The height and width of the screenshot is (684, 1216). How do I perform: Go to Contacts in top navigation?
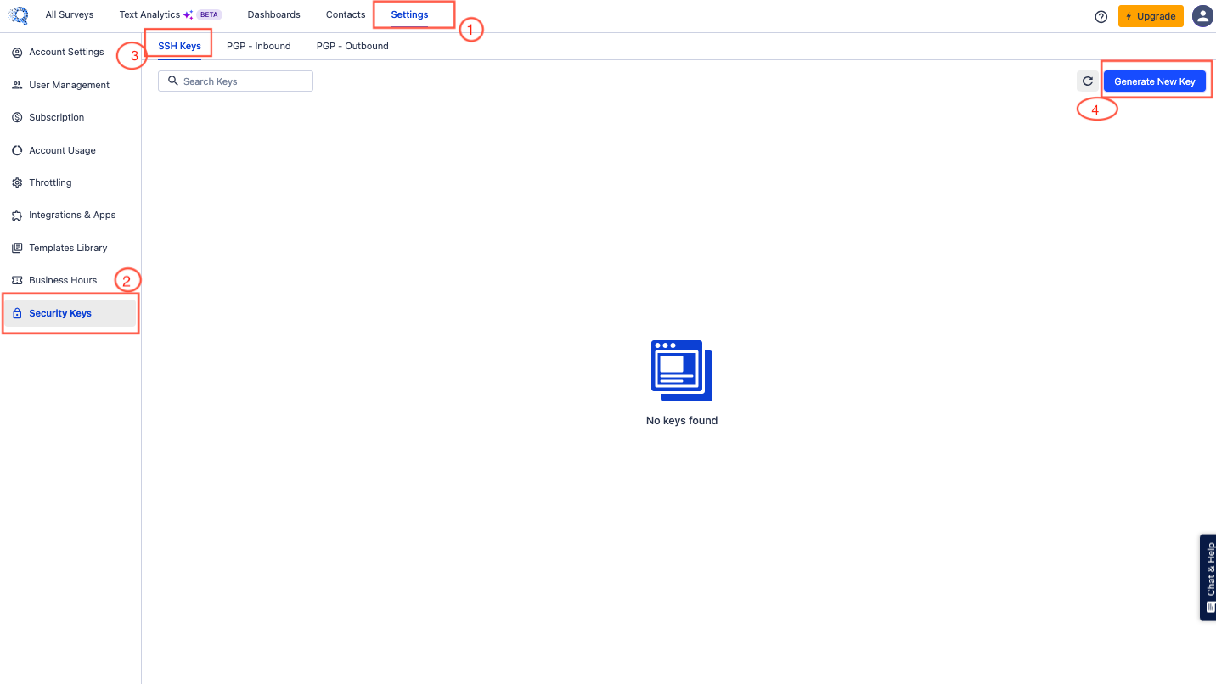point(346,14)
